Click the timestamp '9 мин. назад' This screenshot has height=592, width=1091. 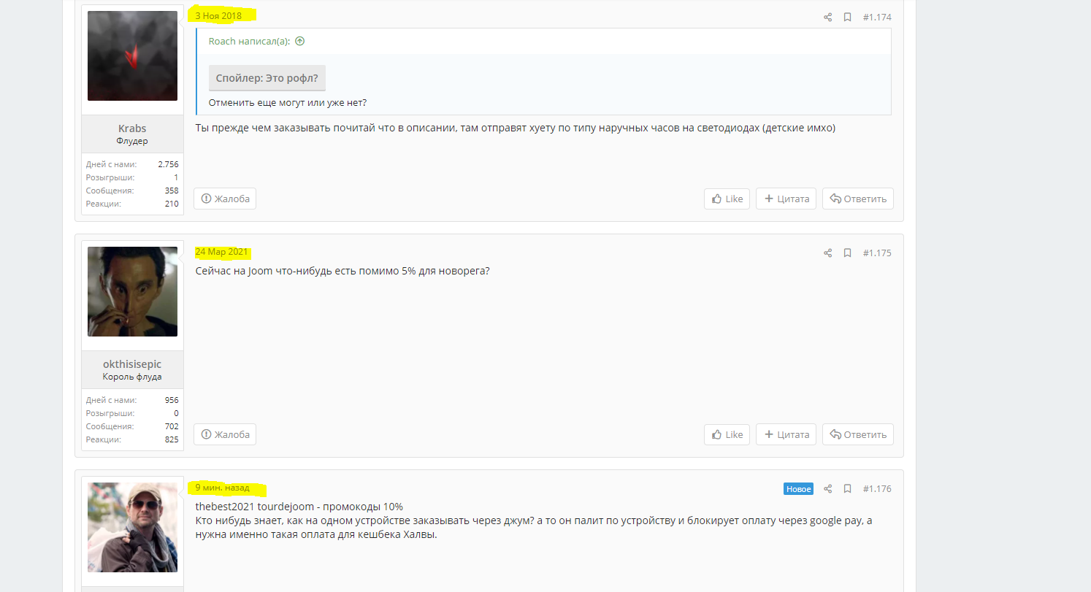[222, 487]
